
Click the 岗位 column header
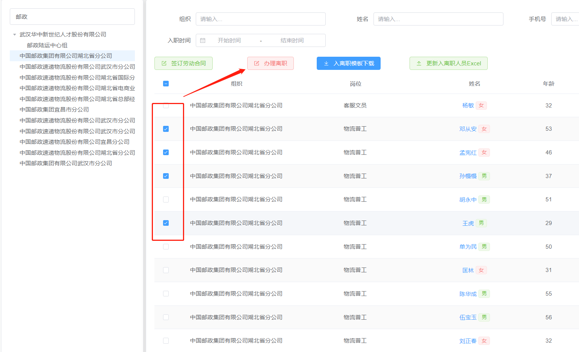click(x=355, y=84)
